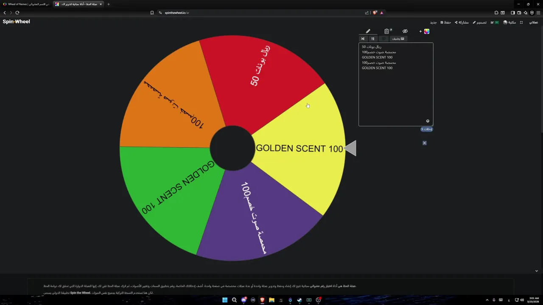Open the Windows Start menu
Image resolution: width=543 pixels, height=305 pixels.
coord(225,300)
